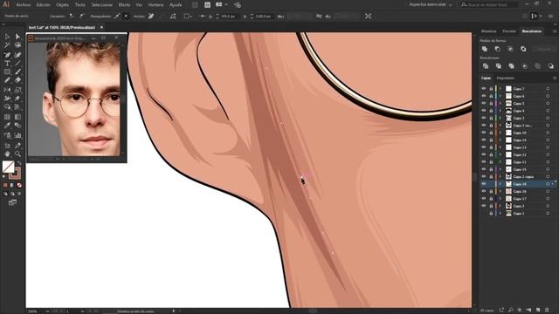Open the Efecto menu
Image resolution: width=559 pixels, height=314 pixels.
click(124, 5)
